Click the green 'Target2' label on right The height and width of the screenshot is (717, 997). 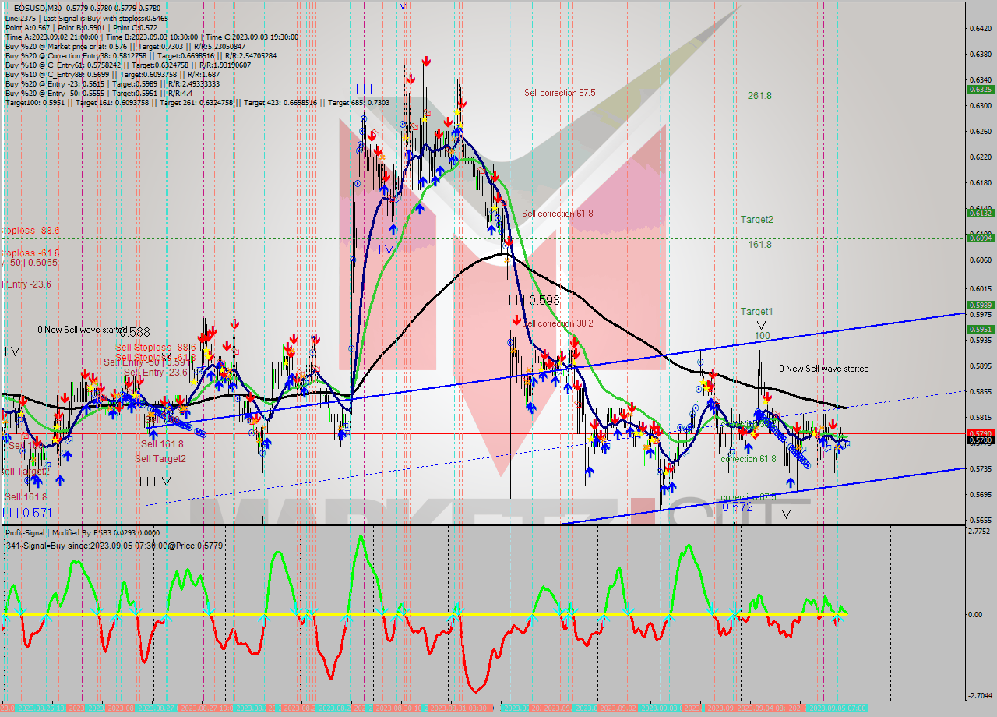point(756,220)
